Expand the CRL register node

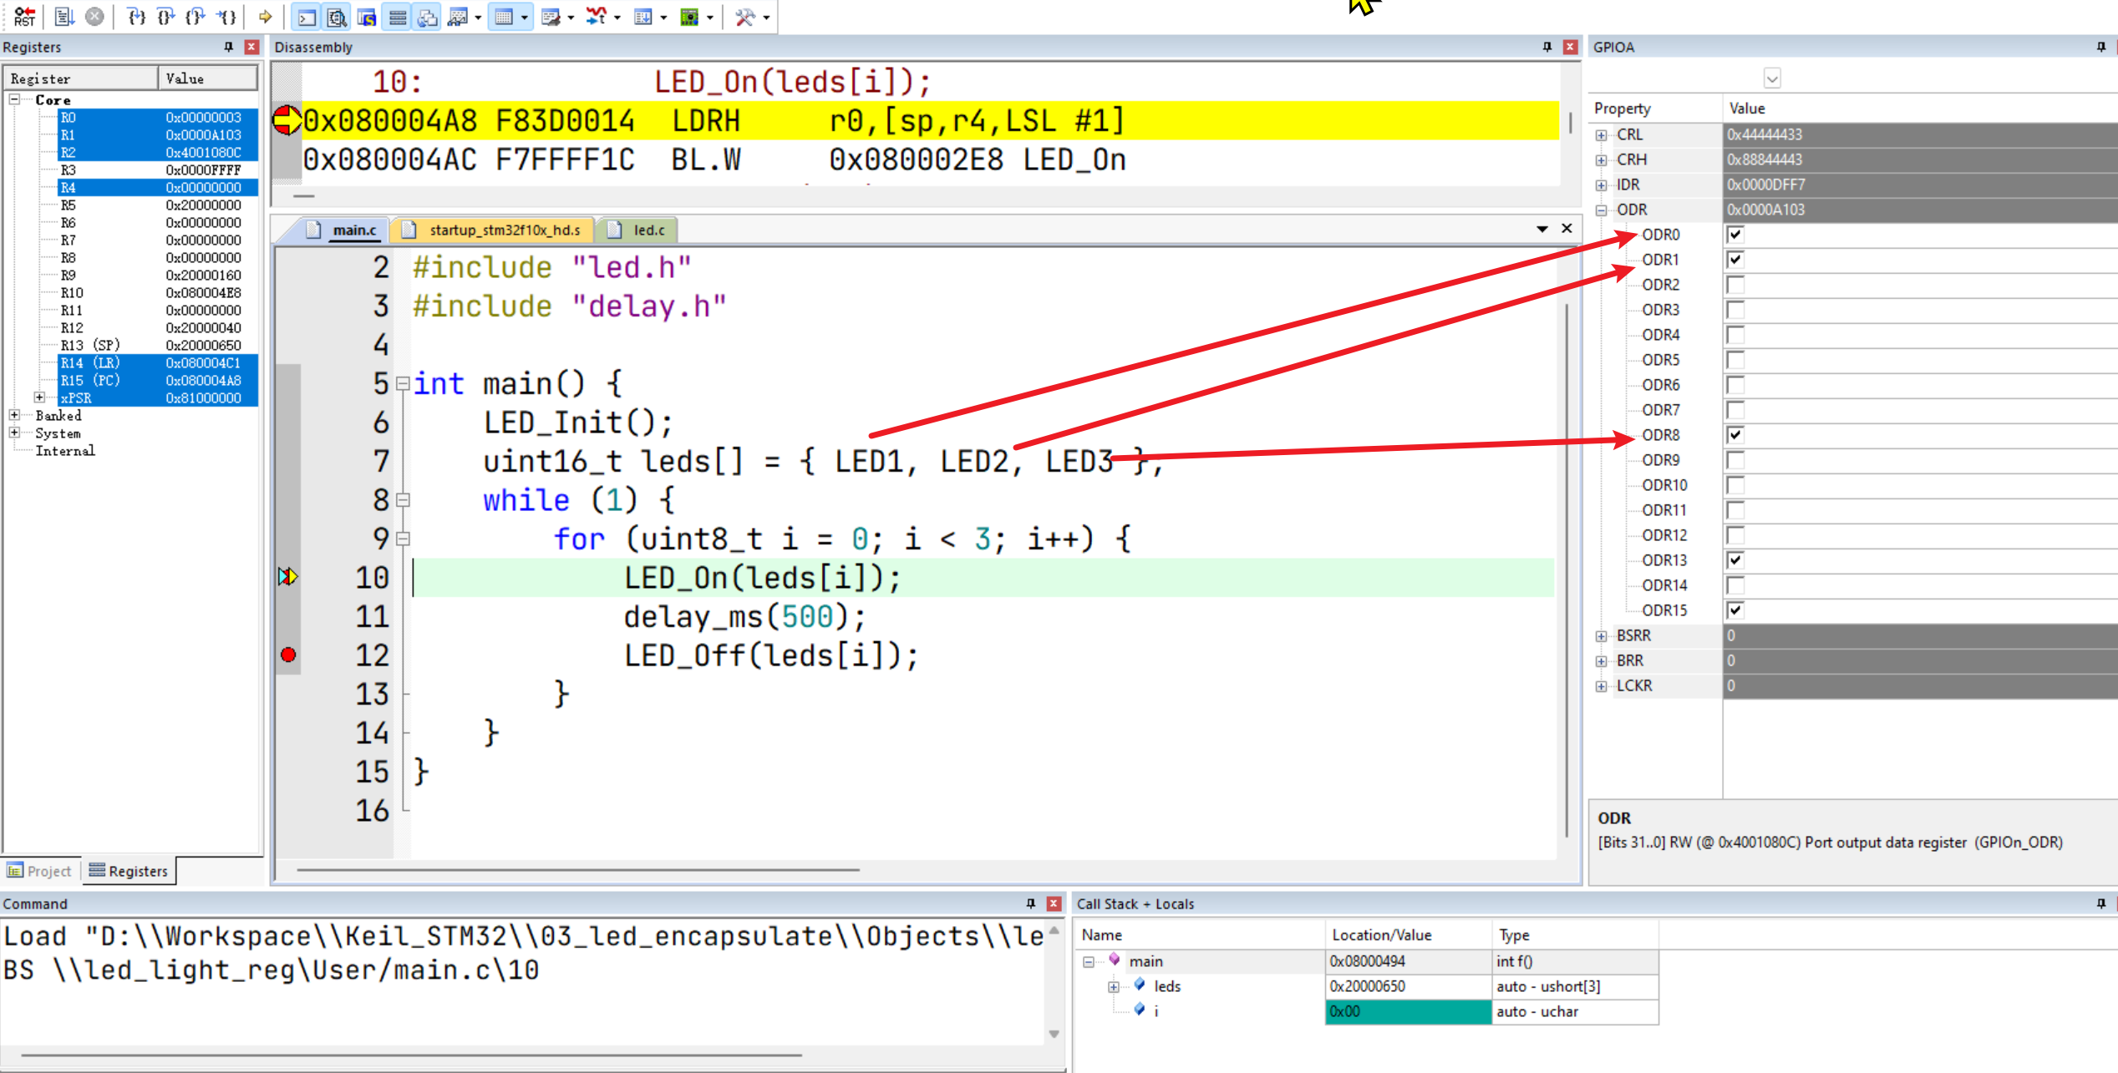[x=1601, y=135]
